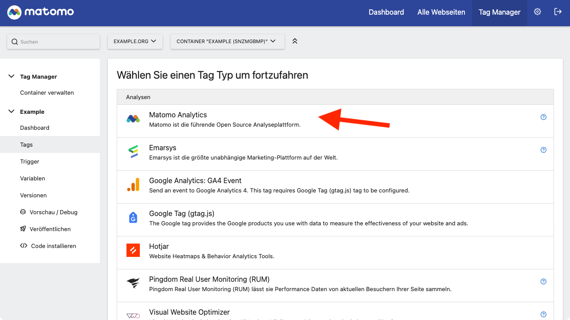Click 'Emarsys ist die größte unabhängige' description
Screen dimensions: 570x320
(244, 157)
